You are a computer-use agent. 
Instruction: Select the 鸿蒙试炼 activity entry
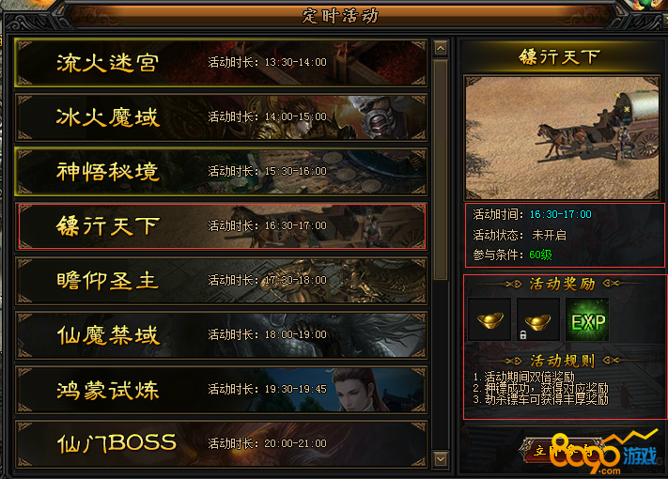221,390
